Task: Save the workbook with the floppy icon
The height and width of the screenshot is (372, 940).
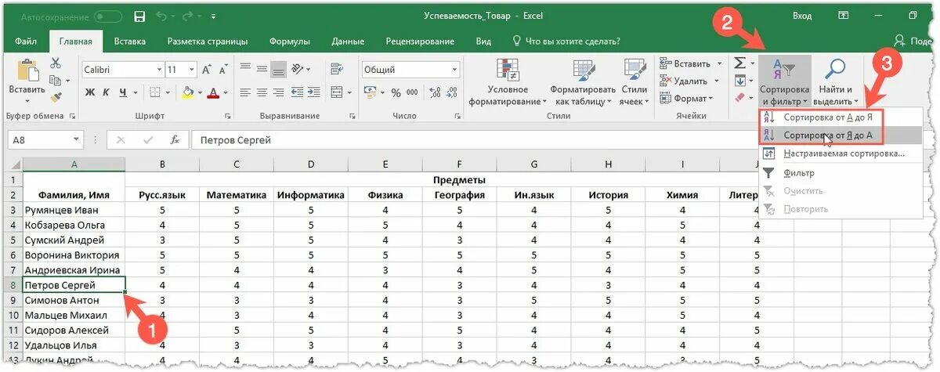Action: click(x=139, y=16)
